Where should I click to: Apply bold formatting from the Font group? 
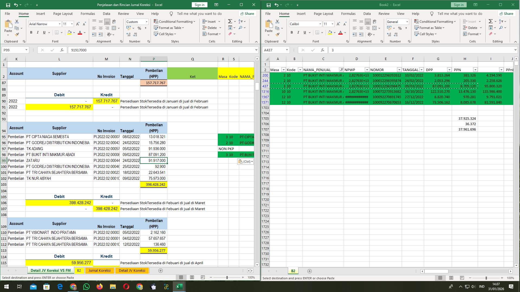pyautogui.click(x=31, y=32)
